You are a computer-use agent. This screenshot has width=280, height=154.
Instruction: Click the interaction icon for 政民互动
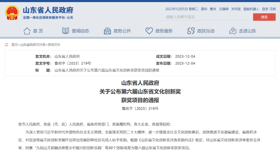point(191,31)
